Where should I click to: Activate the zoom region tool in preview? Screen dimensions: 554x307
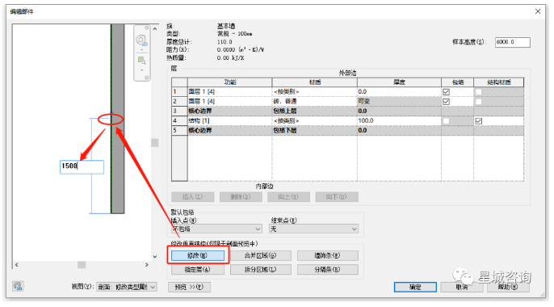pos(141,61)
